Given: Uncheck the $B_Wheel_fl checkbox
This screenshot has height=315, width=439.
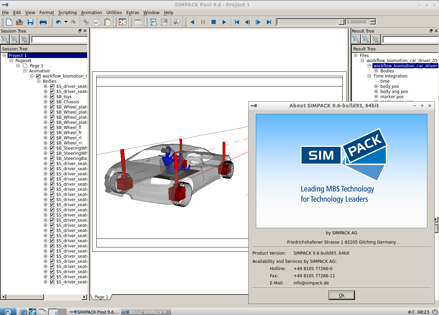Looking at the screenshot, I should click(52, 128).
